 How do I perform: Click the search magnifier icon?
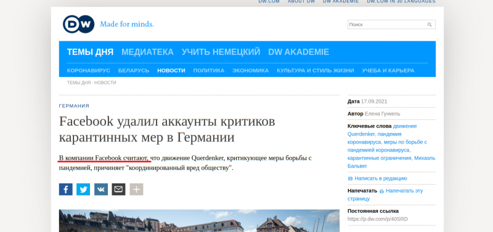(x=430, y=25)
